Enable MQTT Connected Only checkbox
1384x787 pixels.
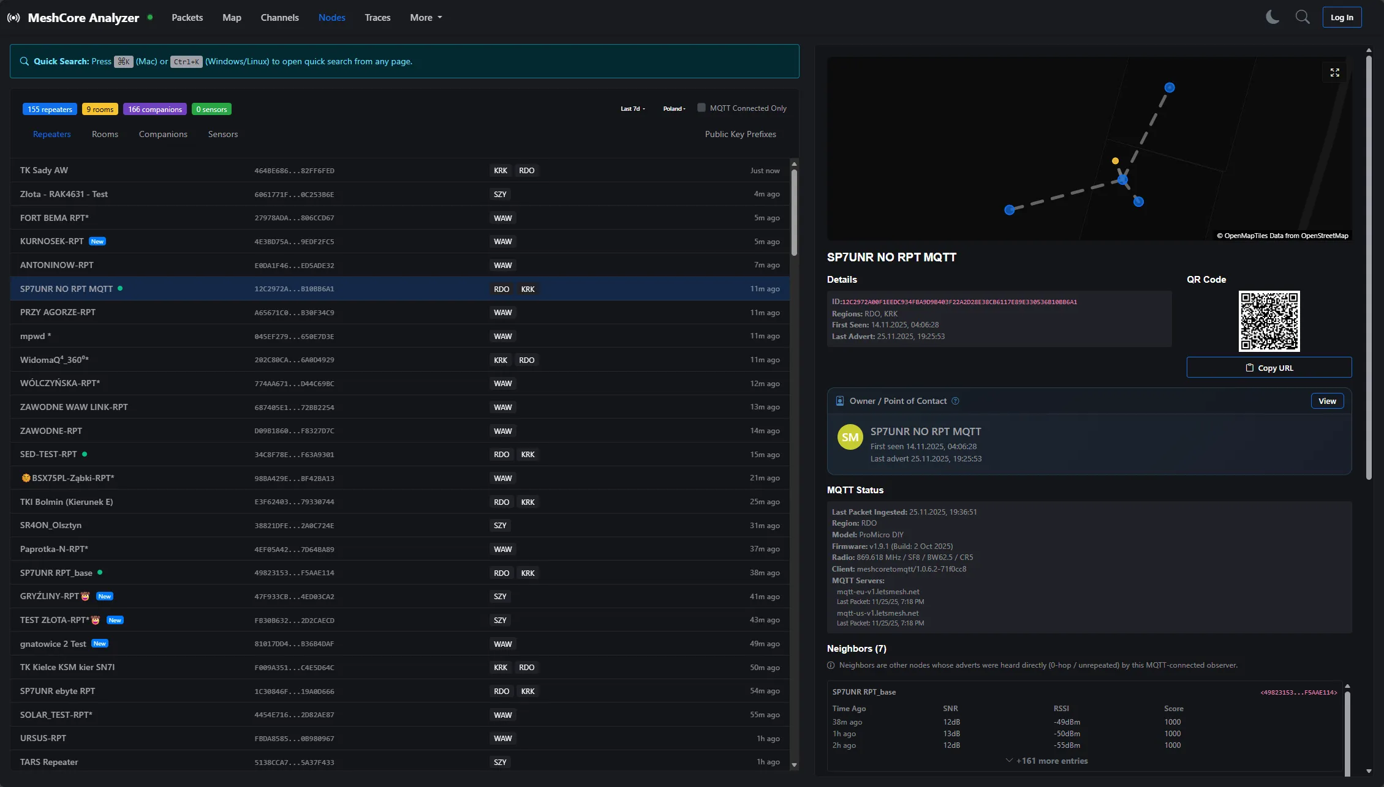tap(701, 108)
